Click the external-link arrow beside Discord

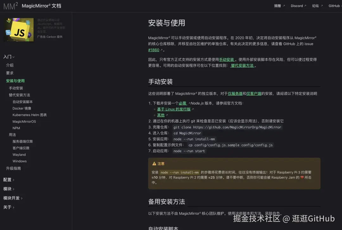pos(306,6)
